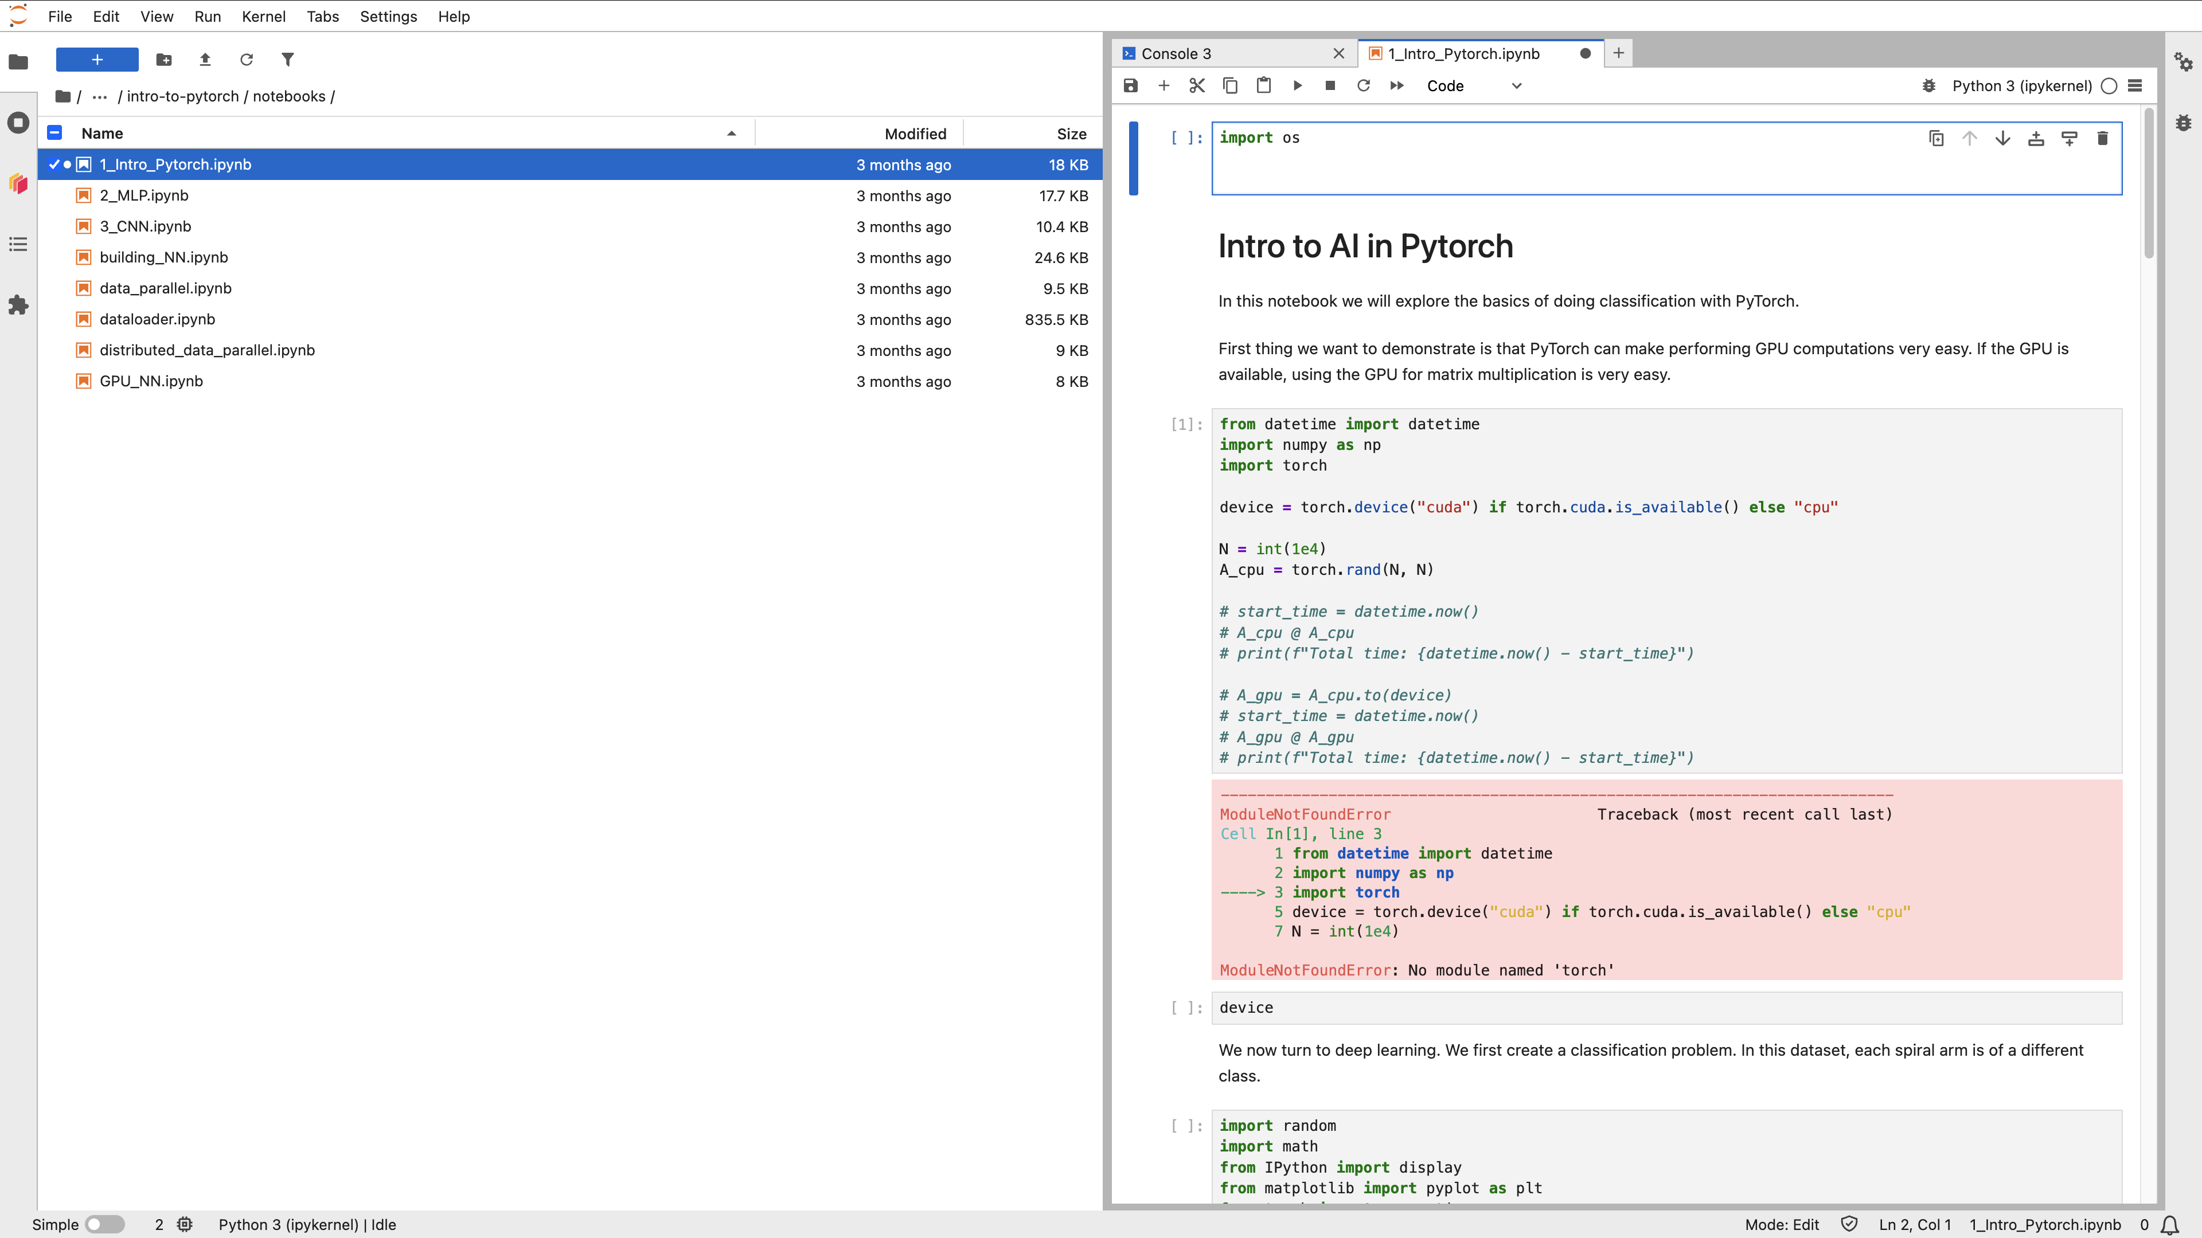The height and width of the screenshot is (1238, 2202).
Task: Open the Help menu
Action: point(454,16)
